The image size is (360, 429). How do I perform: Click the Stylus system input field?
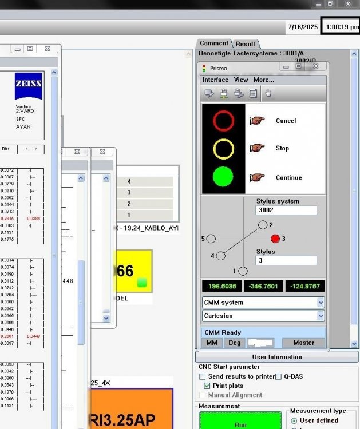[x=286, y=210]
